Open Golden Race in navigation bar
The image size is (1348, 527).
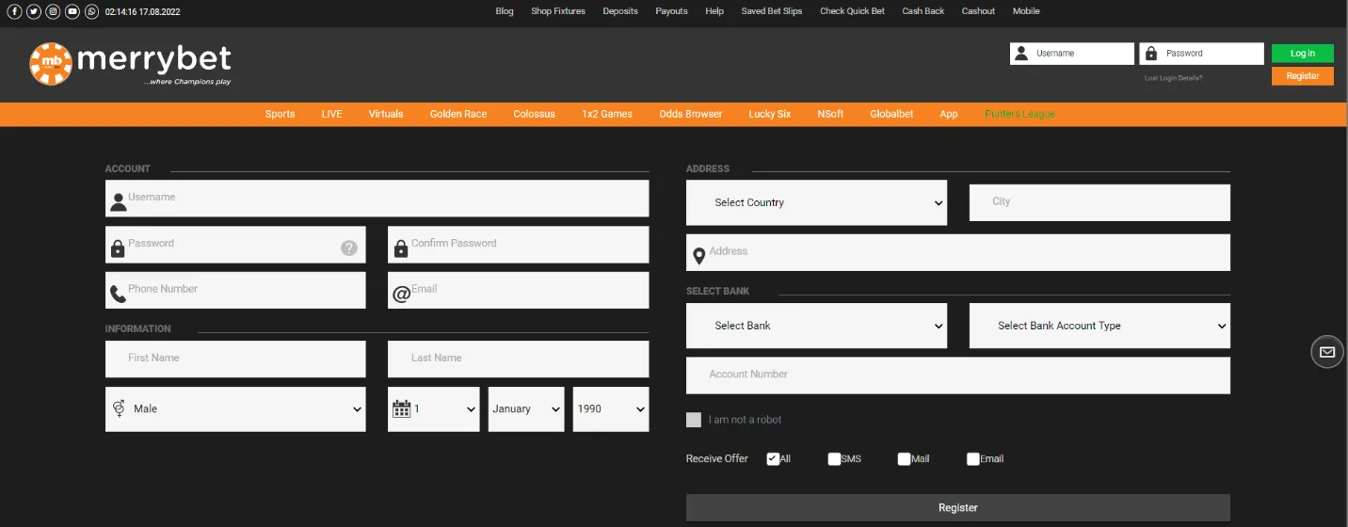[458, 114]
